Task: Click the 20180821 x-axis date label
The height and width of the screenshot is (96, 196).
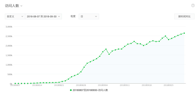Action: click(59, 85)
